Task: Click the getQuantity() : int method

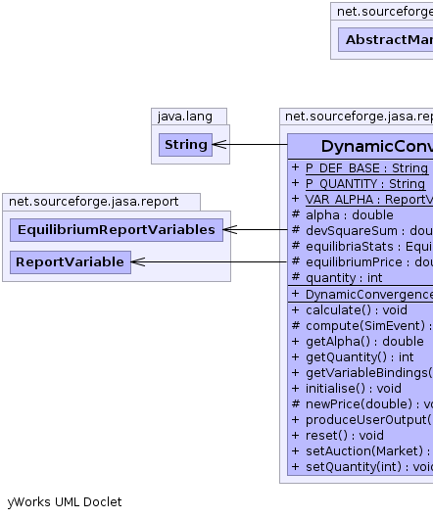Action: 360,357
